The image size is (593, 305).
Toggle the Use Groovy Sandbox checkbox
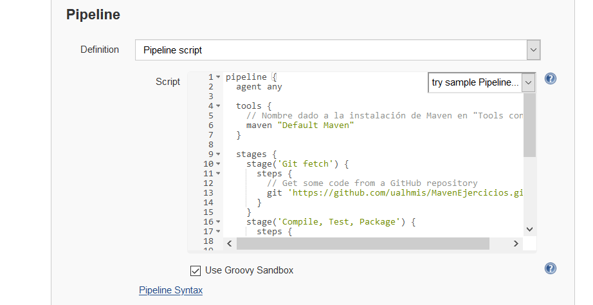point(195,270)
